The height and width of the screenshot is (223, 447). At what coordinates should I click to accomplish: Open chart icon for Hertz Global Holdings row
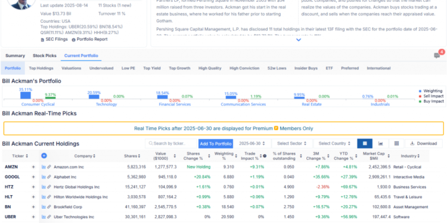tap(44, 187)
